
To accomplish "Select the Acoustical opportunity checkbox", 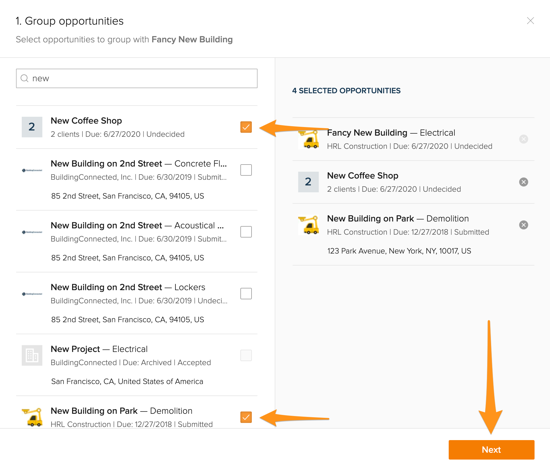I will tap(246, 232).
